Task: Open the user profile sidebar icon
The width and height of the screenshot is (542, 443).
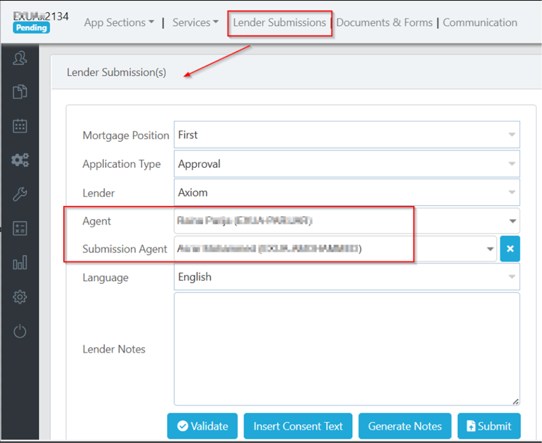Action: pyautogui.click(x=19, y=58)
